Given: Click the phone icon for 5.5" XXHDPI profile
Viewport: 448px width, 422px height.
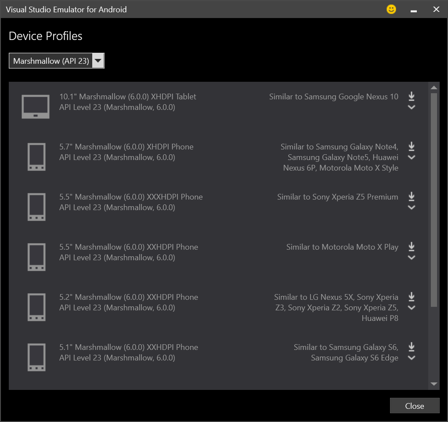Looking at the screenshot, I should (36, 257).
